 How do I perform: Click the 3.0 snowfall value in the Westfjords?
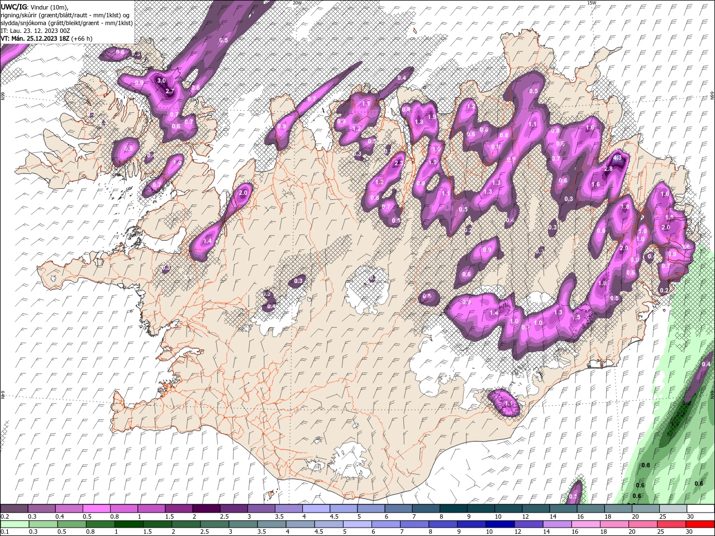coord(161,80)
